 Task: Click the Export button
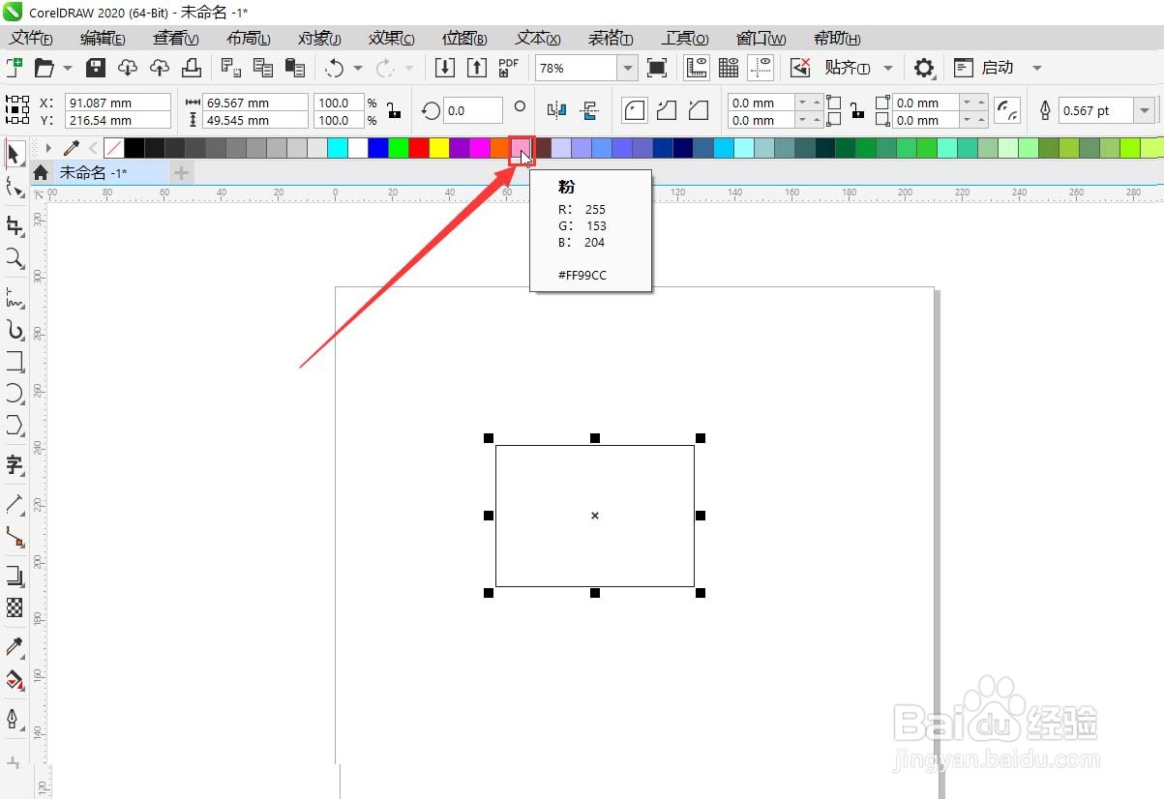coord(477,68)
